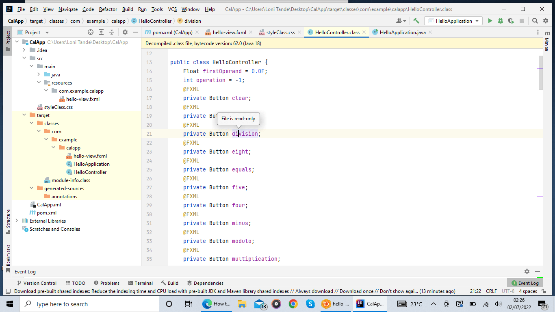Select opened file with the crosshair icon
The width and height of the screenshot is (555, 312).
coord(91,32)
